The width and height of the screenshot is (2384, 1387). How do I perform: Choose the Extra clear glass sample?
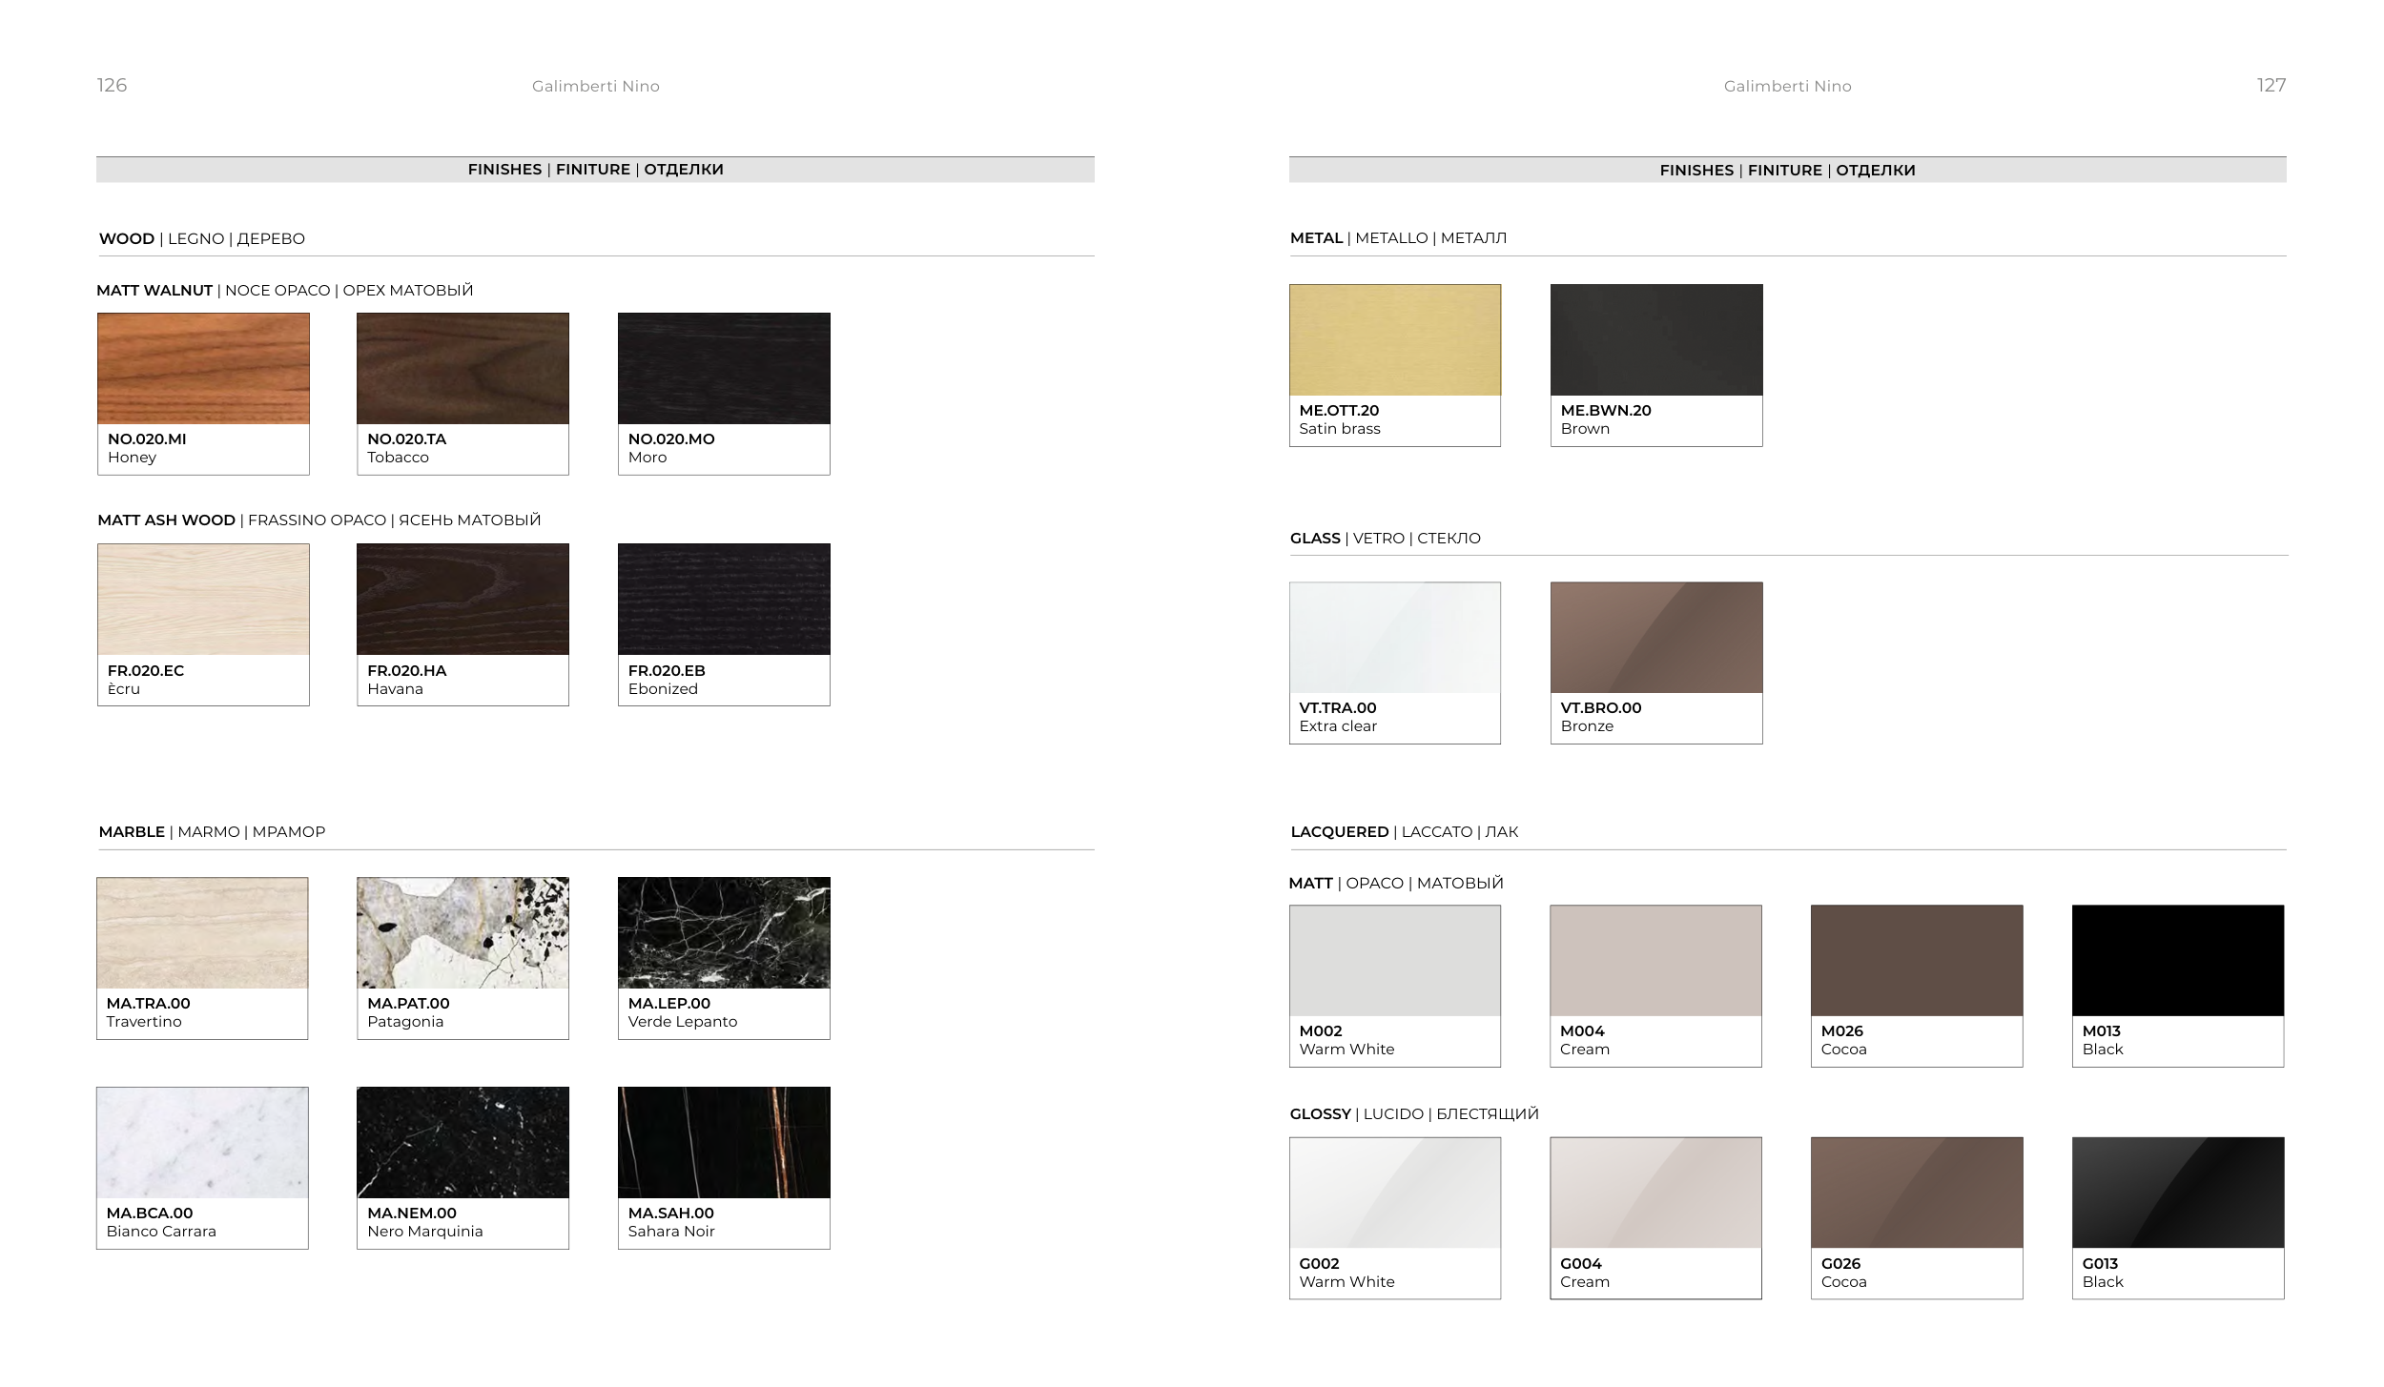point(1395,637)
